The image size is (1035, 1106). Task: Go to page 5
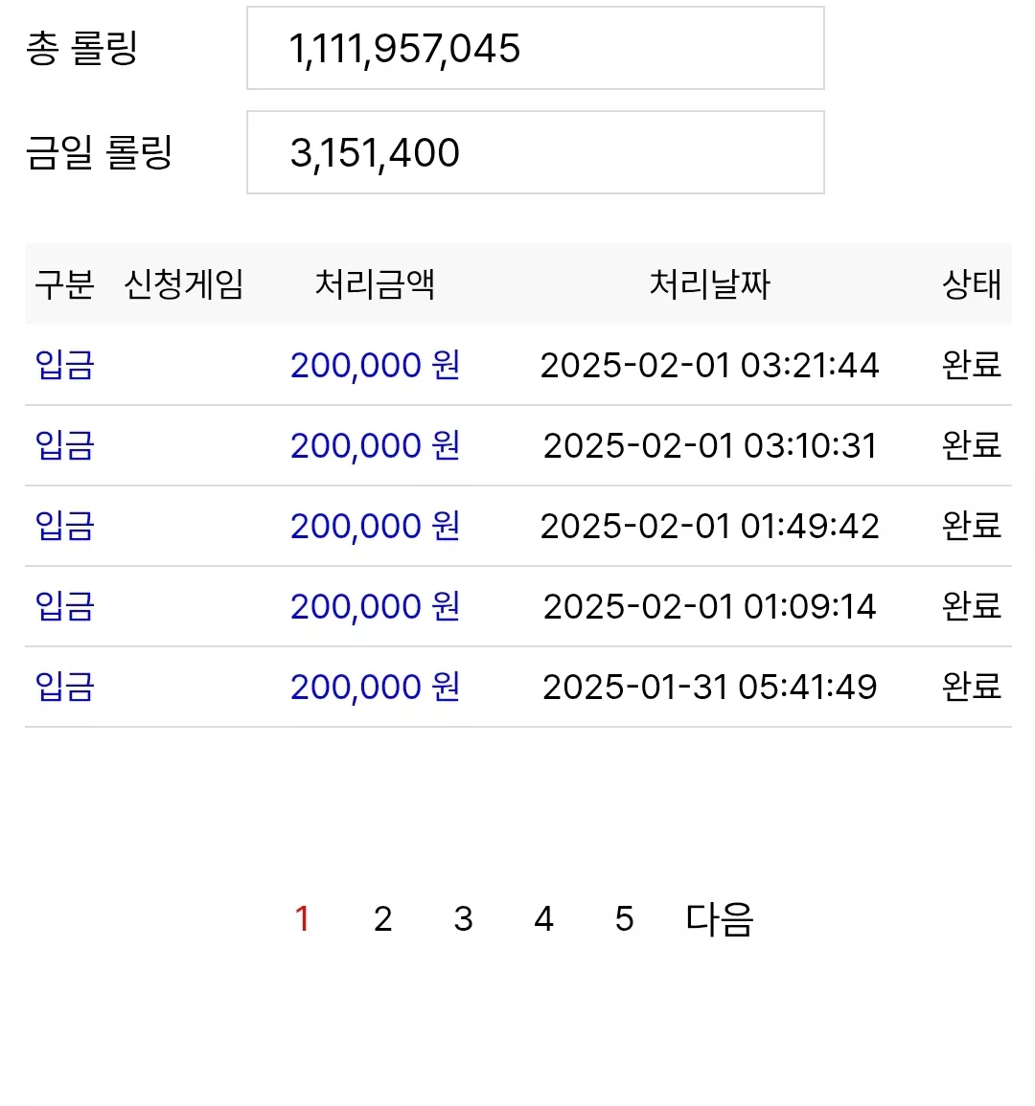point(624,919)
